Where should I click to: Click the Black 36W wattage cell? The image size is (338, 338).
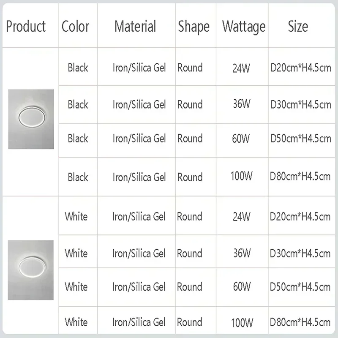click(242, 104)
